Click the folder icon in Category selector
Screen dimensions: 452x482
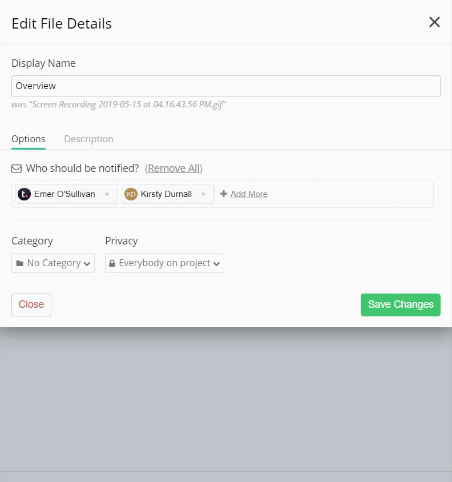coord(19,263)
